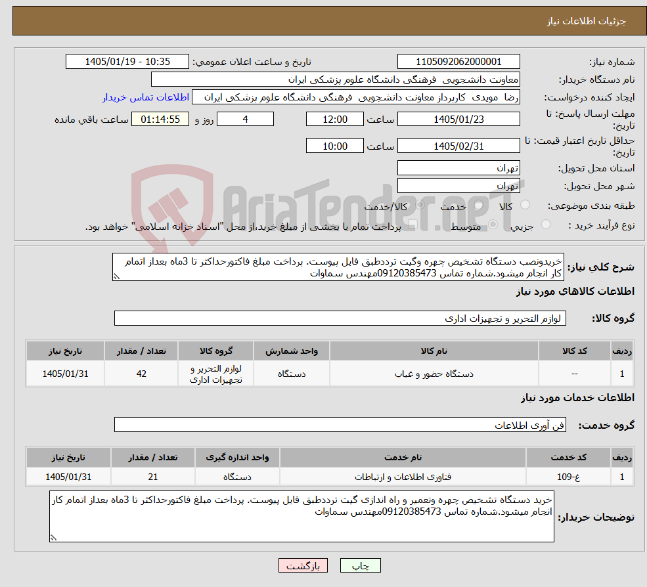Click the service quantity cell 21

[153, 477]
